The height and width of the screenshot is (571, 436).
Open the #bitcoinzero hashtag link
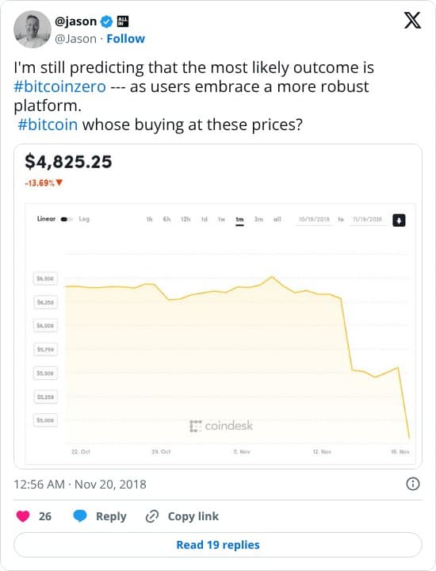pyautogui.click(x=60, y=86)
